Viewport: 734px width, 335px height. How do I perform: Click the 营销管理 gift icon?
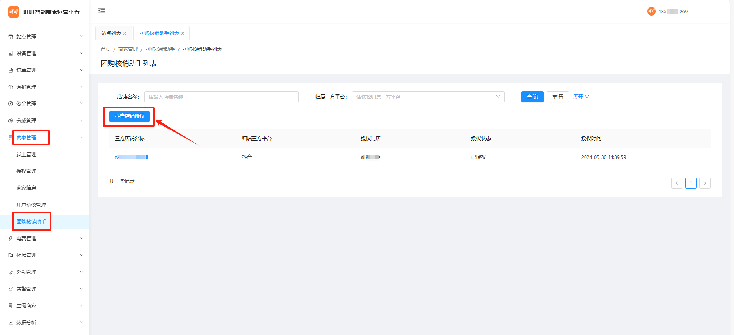coord(11,87)
